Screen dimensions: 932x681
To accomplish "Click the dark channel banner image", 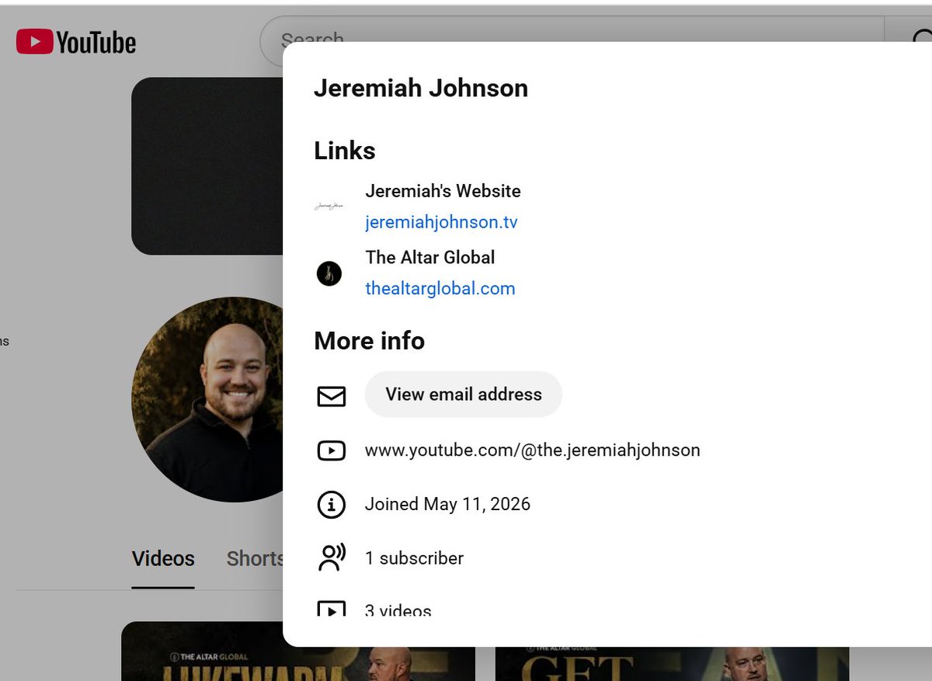I will click(207, 165).
